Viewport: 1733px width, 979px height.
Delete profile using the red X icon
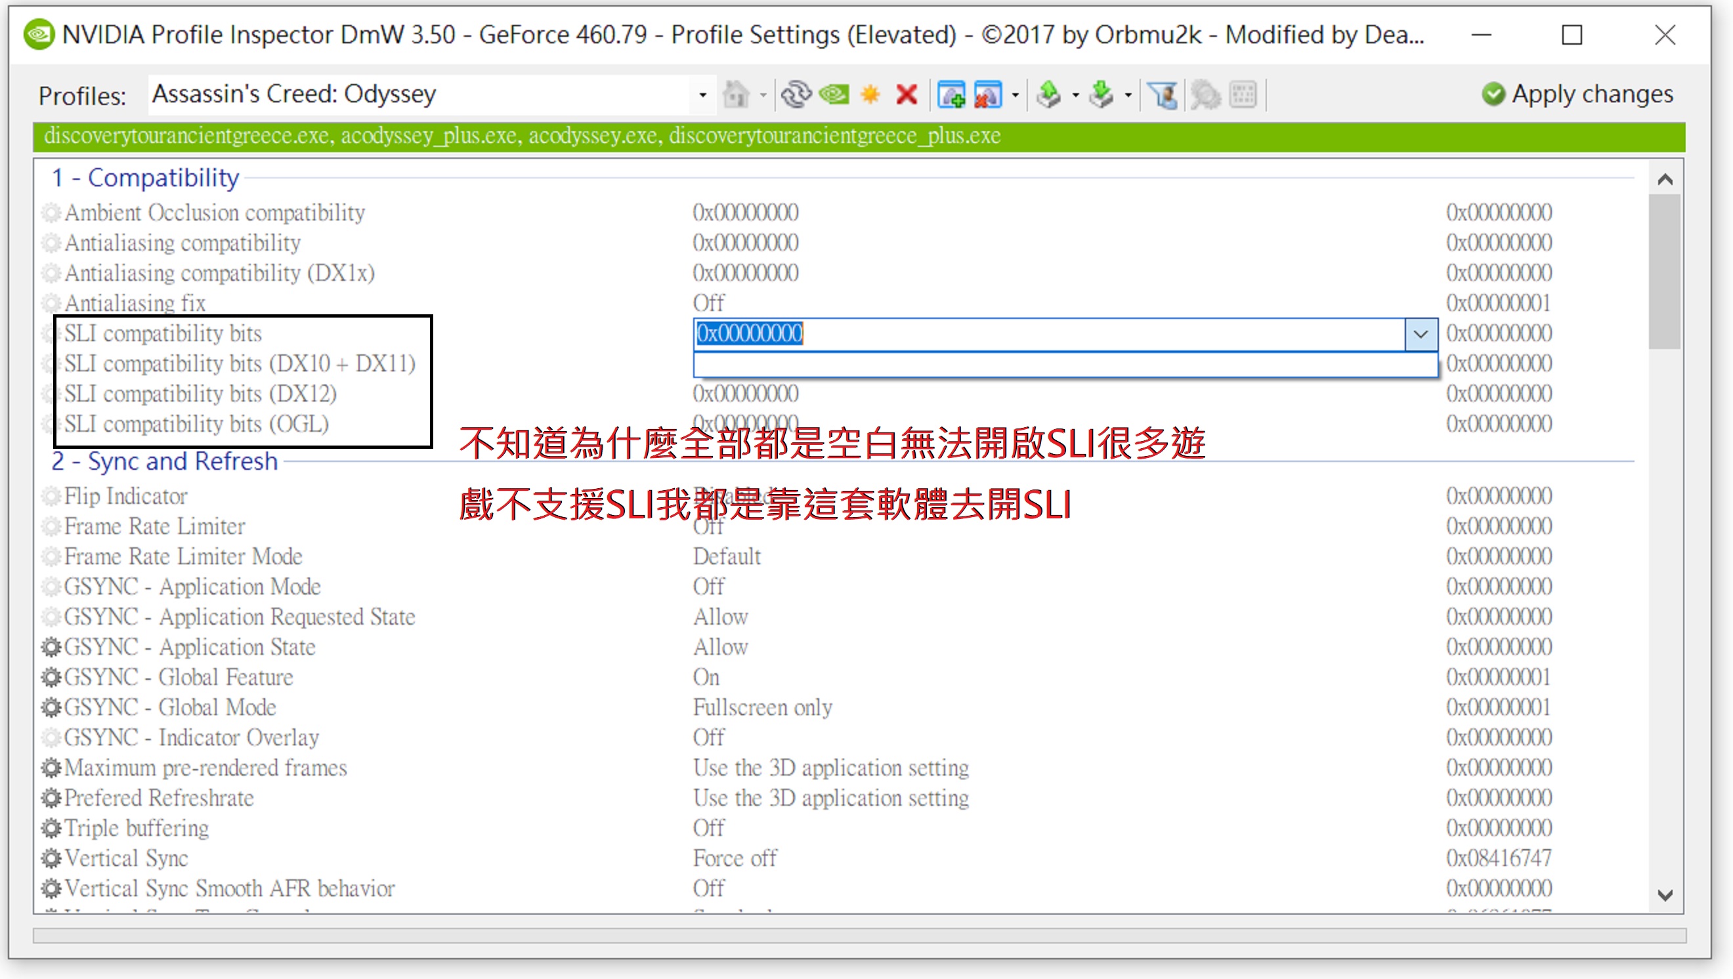click(907, 94)
